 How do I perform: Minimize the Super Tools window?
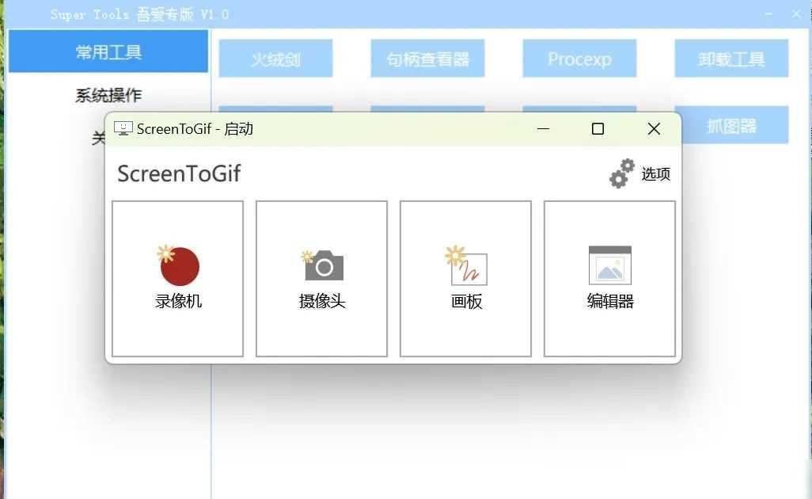(x=768, y=14)
